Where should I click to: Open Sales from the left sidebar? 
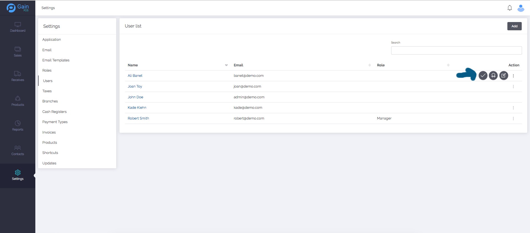tap(18, 52)
